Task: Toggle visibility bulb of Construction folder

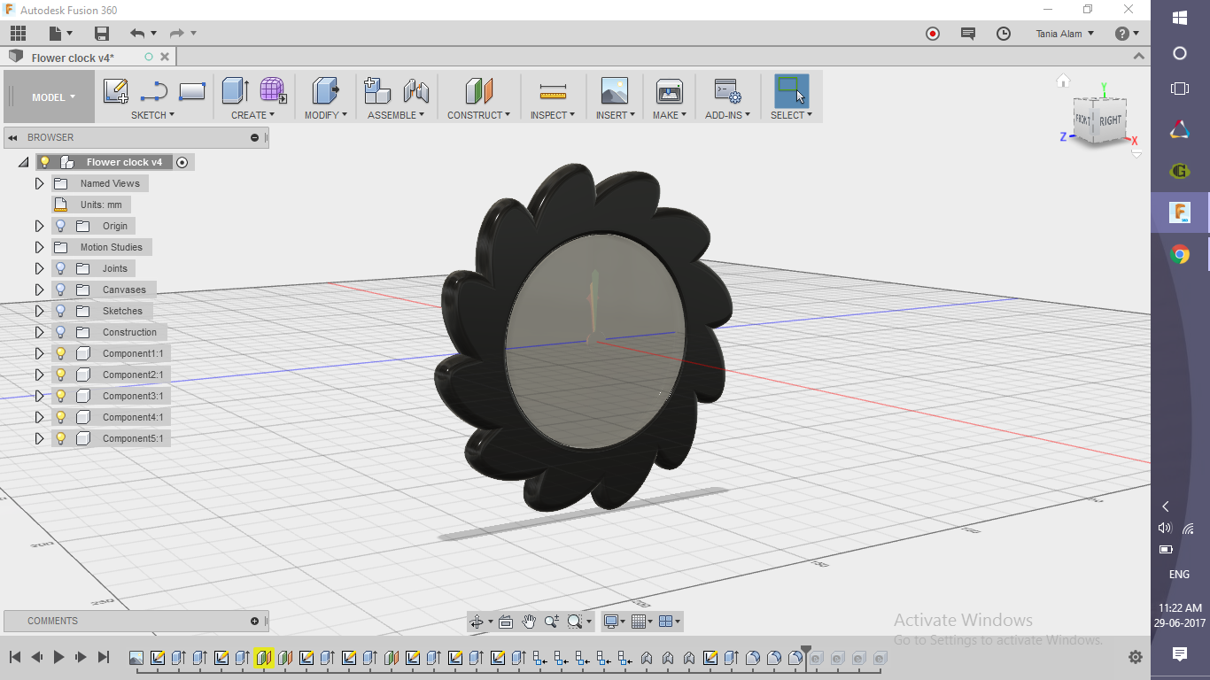Action: [60, 332]
